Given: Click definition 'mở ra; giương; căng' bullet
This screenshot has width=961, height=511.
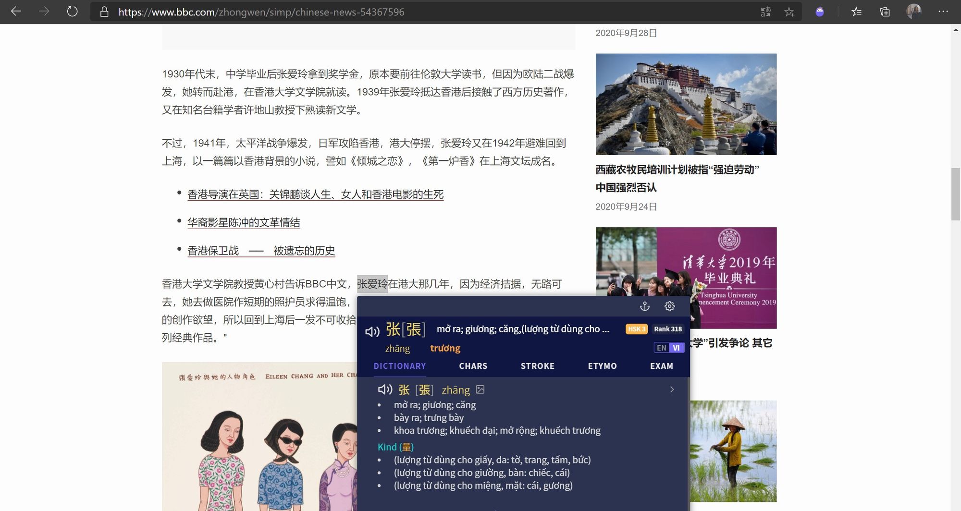Looking at the screenshot, I should click(435, 405).
